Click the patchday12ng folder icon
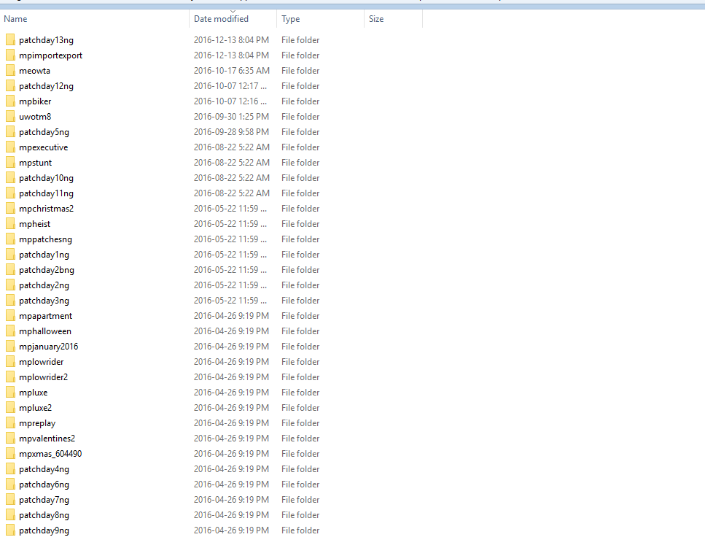 click(10, 86)
